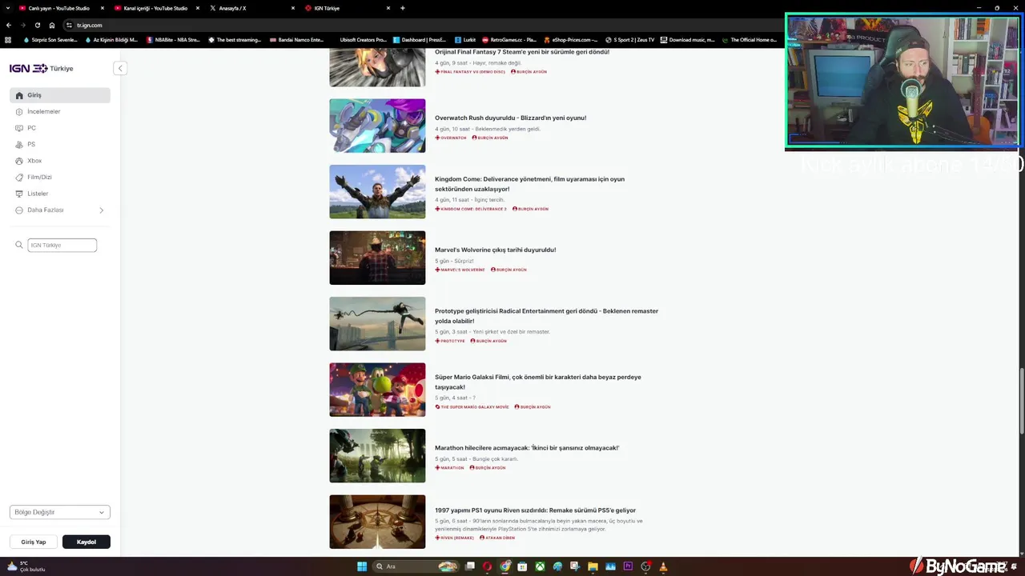Focus the IGN Türkiye search field

(x=62, y=245)
